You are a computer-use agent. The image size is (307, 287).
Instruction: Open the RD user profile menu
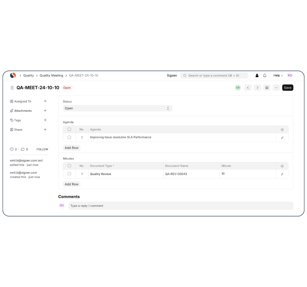click(290, 75)
